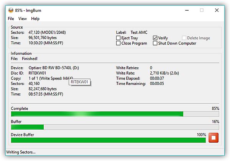Click the red Stop burn button
Image resolution: width=230 pixels, height=161 pixels.
[214, 138]
